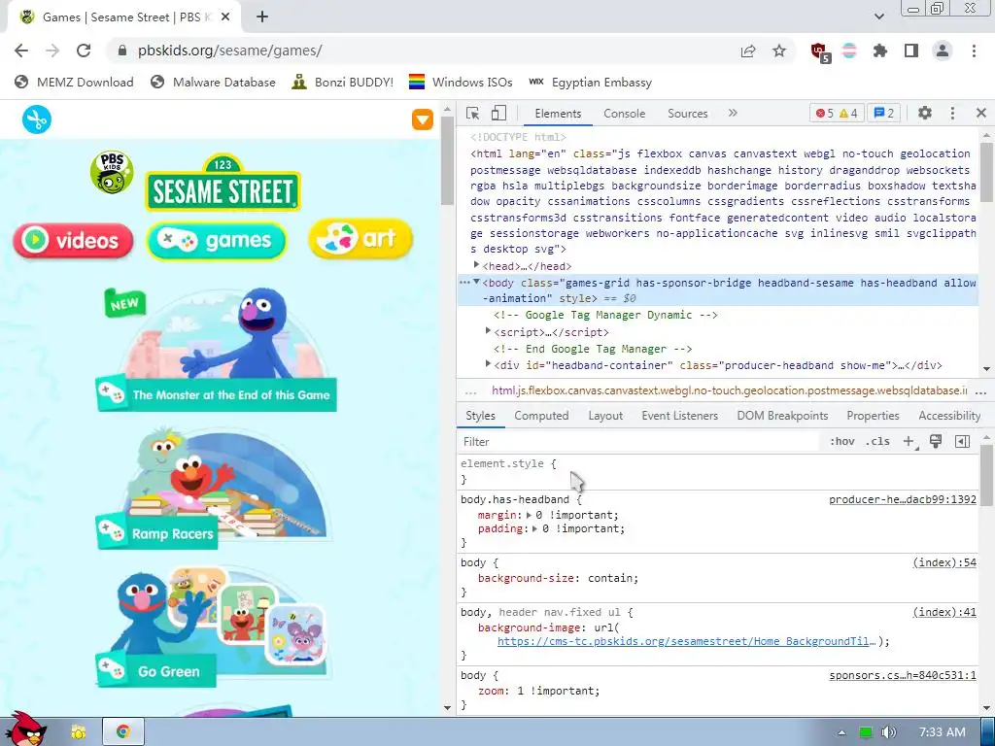Open the Bonzi BUDDY! bookmark

[x=343, y=82]
